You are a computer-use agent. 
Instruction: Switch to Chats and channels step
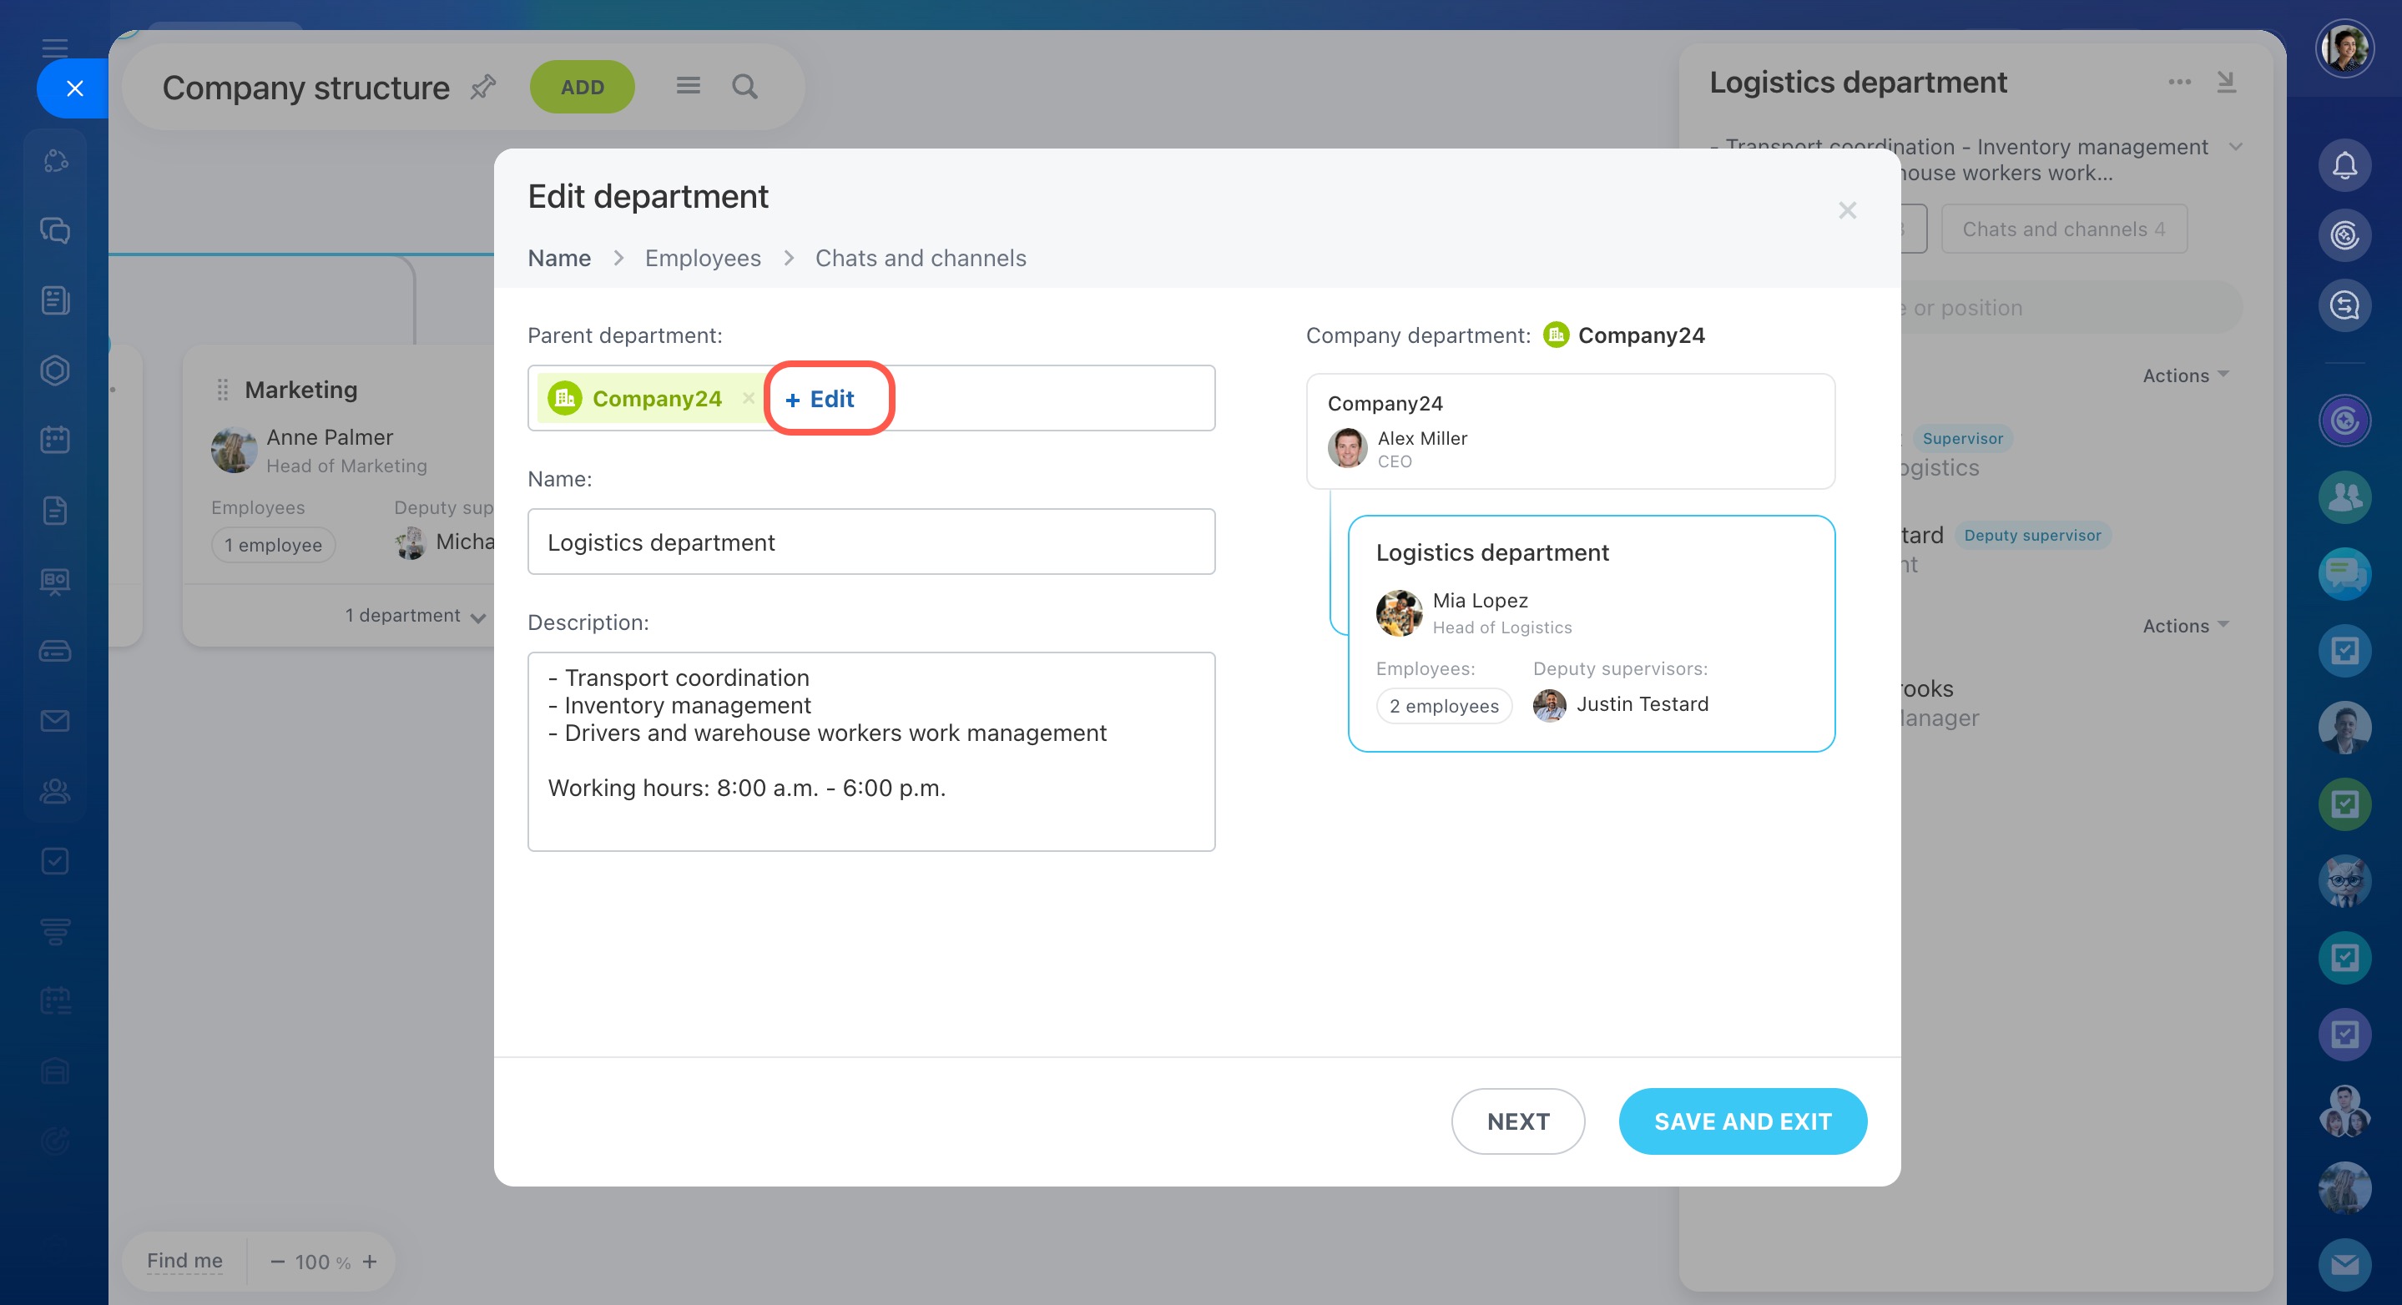pos(920,258)
